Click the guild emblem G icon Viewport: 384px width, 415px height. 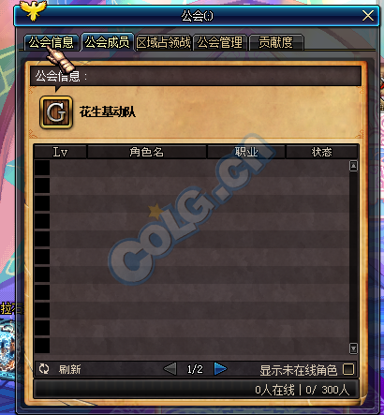point(56,112)
